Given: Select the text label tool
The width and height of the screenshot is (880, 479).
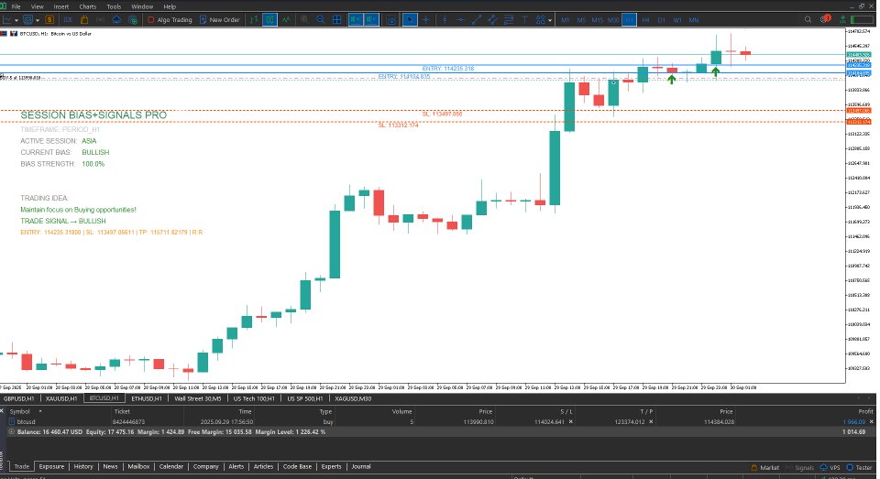Looking at the screenshot, I should click(x=524, y=19).
